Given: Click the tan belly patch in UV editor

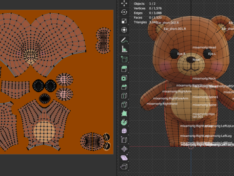Looking at the screenshot, I should click(x=44, y=132).
